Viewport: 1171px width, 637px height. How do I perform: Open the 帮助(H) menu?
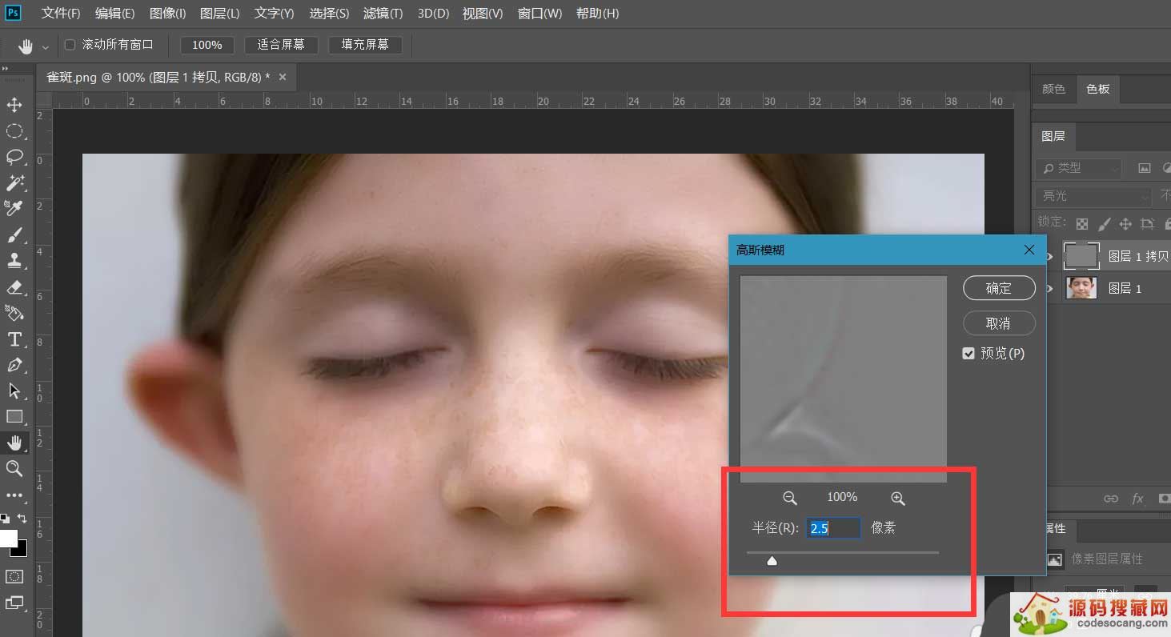[597, 14]
